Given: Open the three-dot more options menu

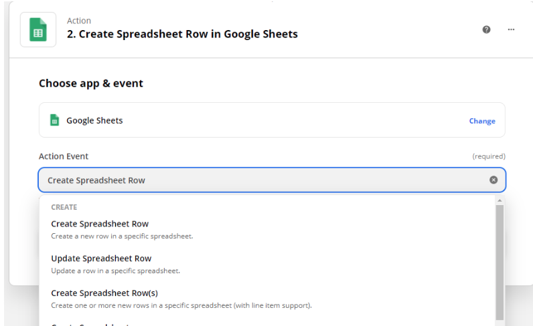Looking at the screenshot, I should click(x=511, y=29).
